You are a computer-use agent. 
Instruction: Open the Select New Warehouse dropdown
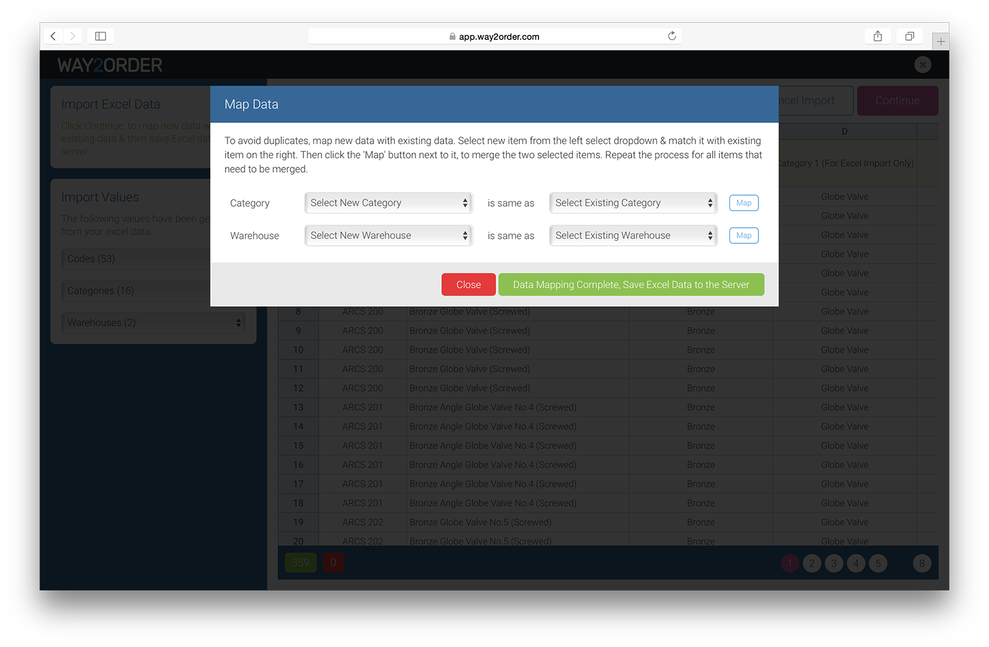[389, 235]
